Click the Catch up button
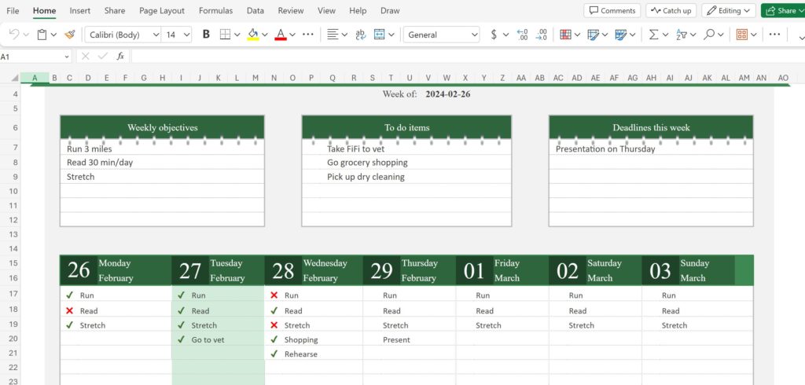Viewport: 805px width, 385px height. click(x=671, y=11)
